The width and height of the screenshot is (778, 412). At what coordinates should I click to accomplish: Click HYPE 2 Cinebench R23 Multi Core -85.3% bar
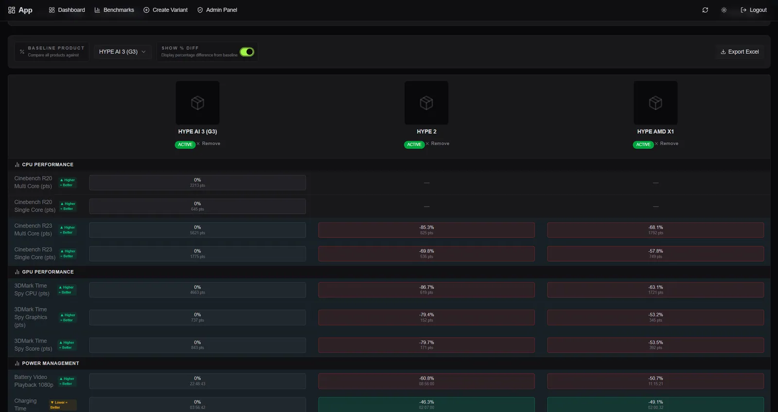(426, 230)
